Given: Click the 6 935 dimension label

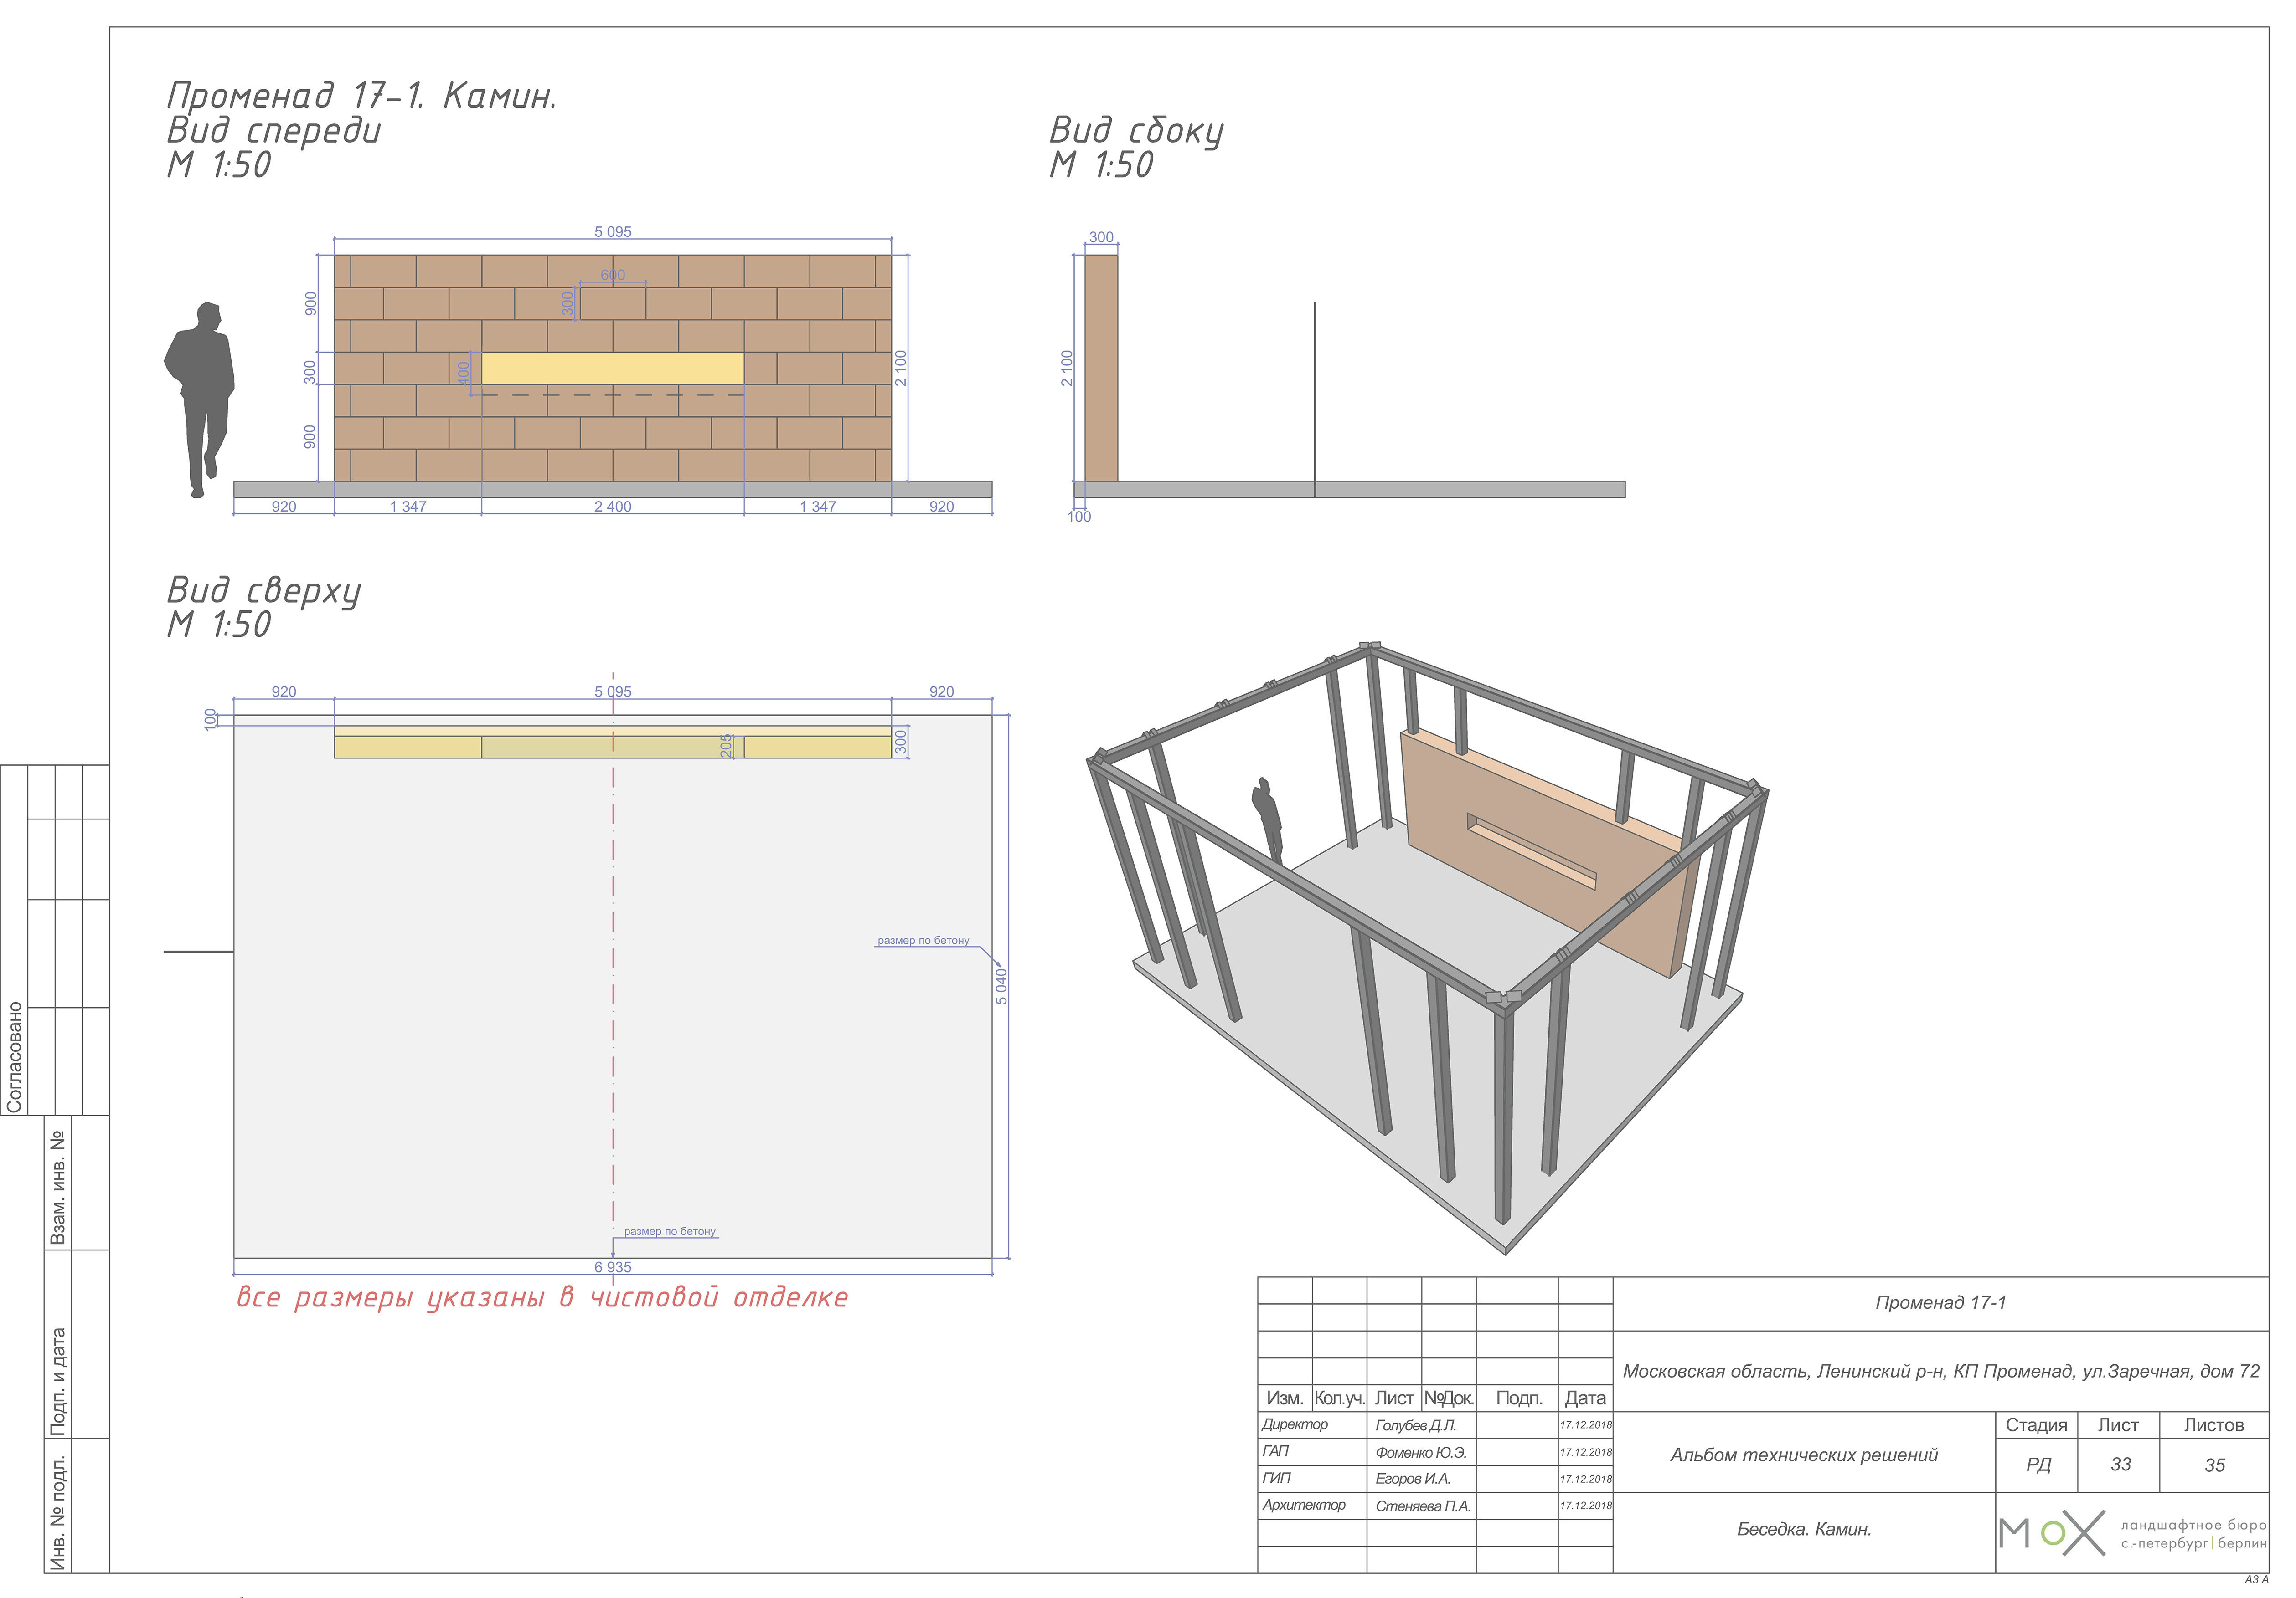Looking at the screenshot, I should pos(612,1267).
